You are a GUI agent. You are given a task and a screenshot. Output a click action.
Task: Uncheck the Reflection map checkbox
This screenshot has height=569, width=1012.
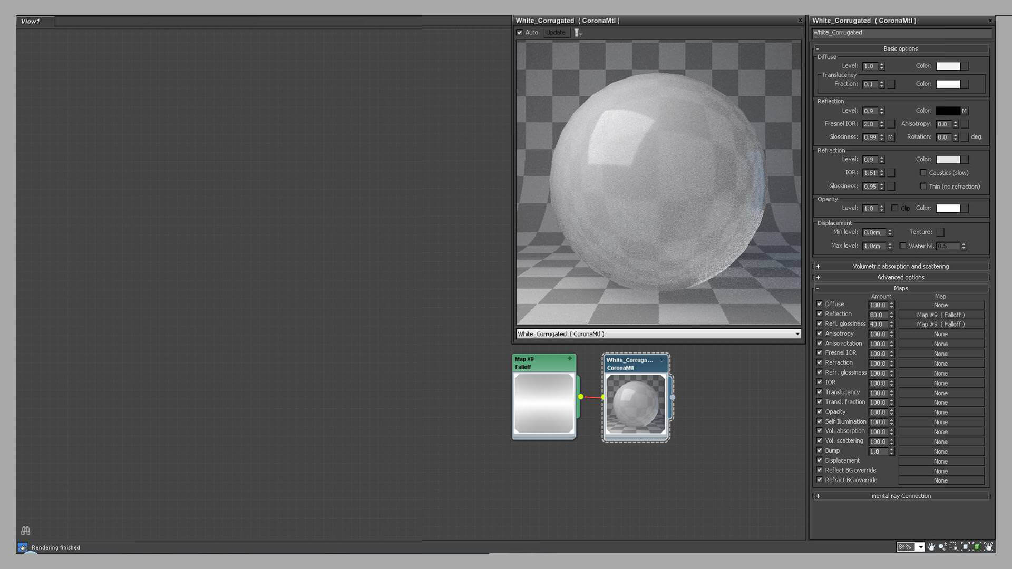(820, 314)
